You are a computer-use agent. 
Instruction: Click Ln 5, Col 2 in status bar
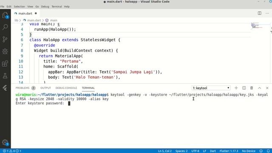[x=165, y=151]
